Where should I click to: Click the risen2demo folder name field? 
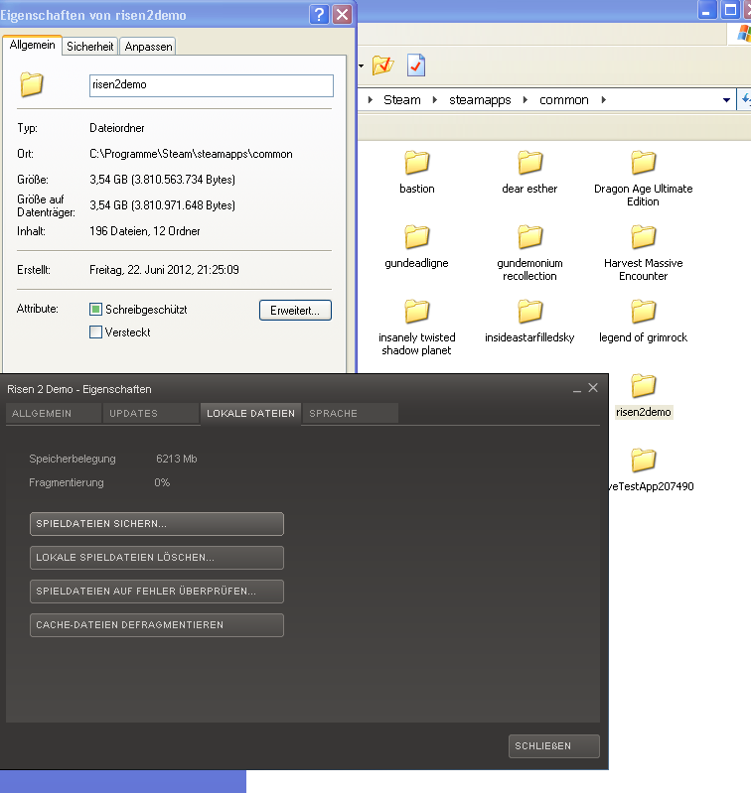pos(212,85)
